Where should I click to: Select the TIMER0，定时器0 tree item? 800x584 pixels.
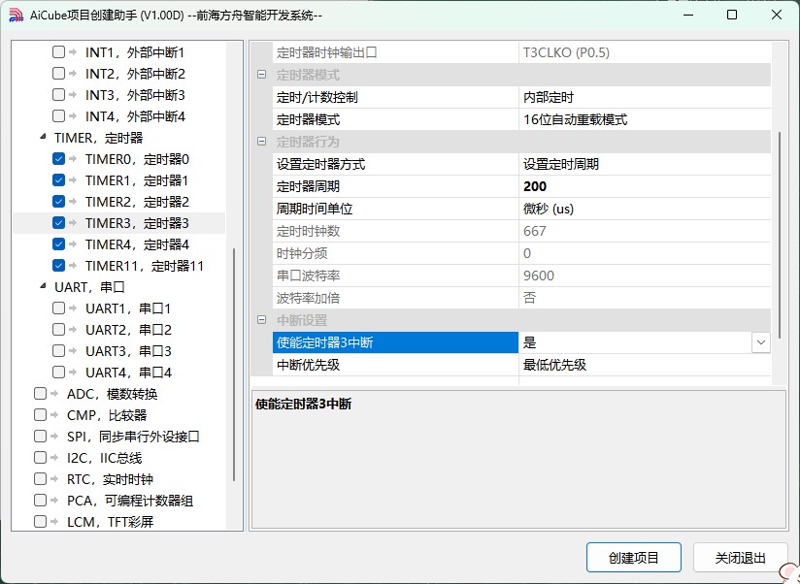coord(137,159)
